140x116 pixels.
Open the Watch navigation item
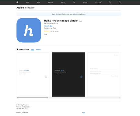coord(63,2)
